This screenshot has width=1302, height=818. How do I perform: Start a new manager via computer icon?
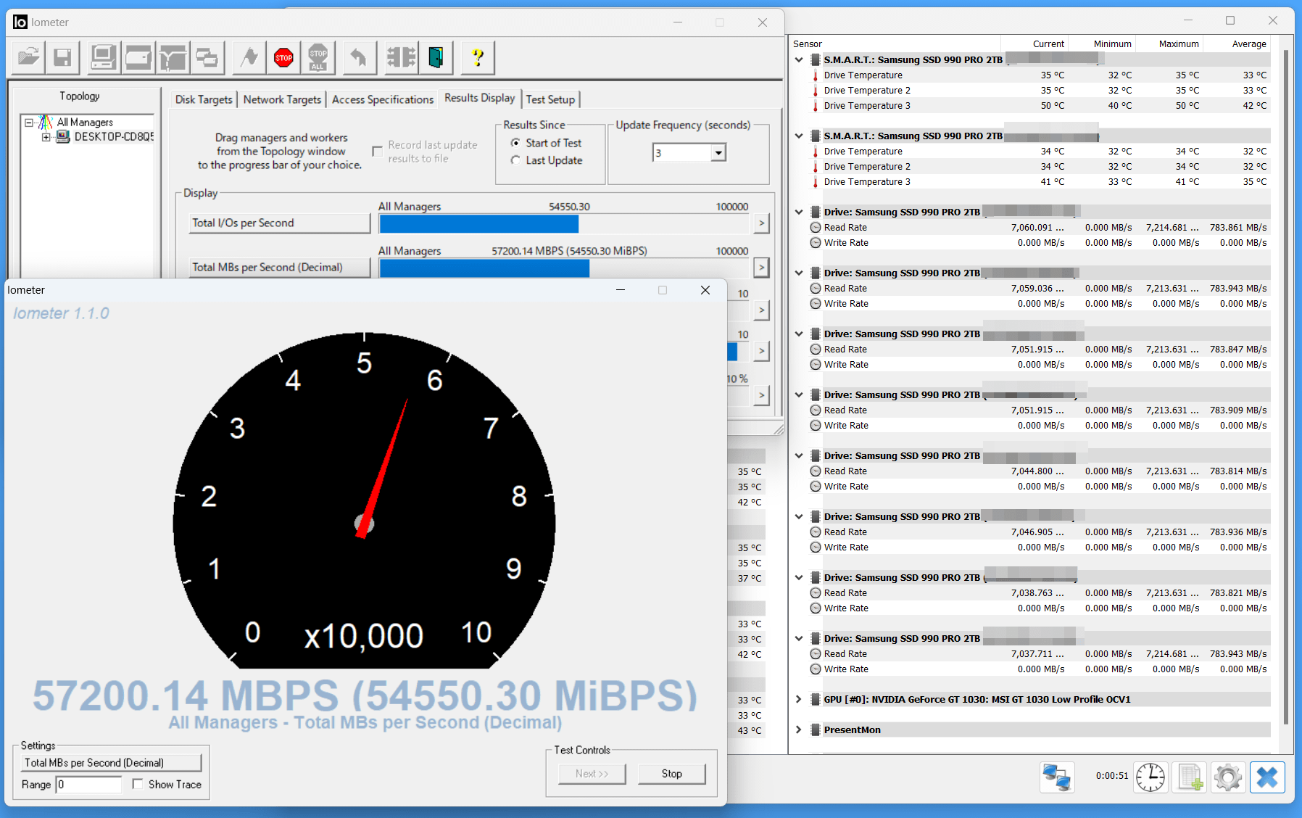tap(103, 57)
